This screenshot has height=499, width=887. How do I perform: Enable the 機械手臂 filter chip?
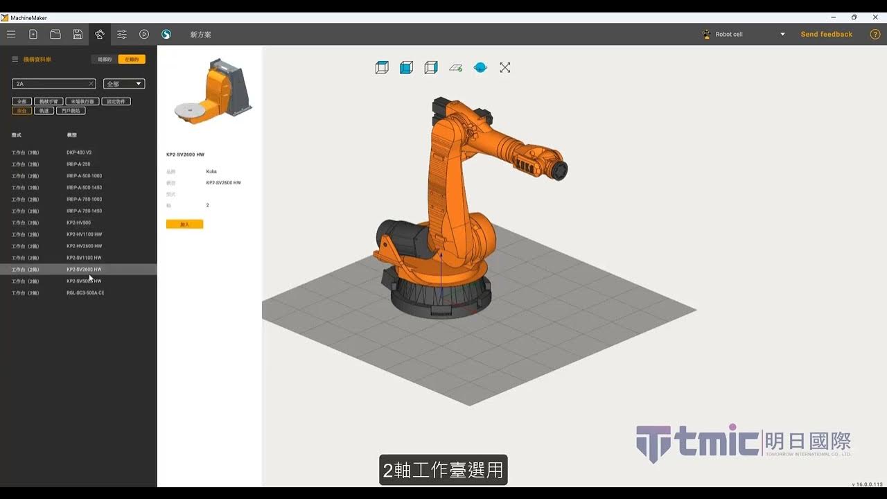click(49, 101)
